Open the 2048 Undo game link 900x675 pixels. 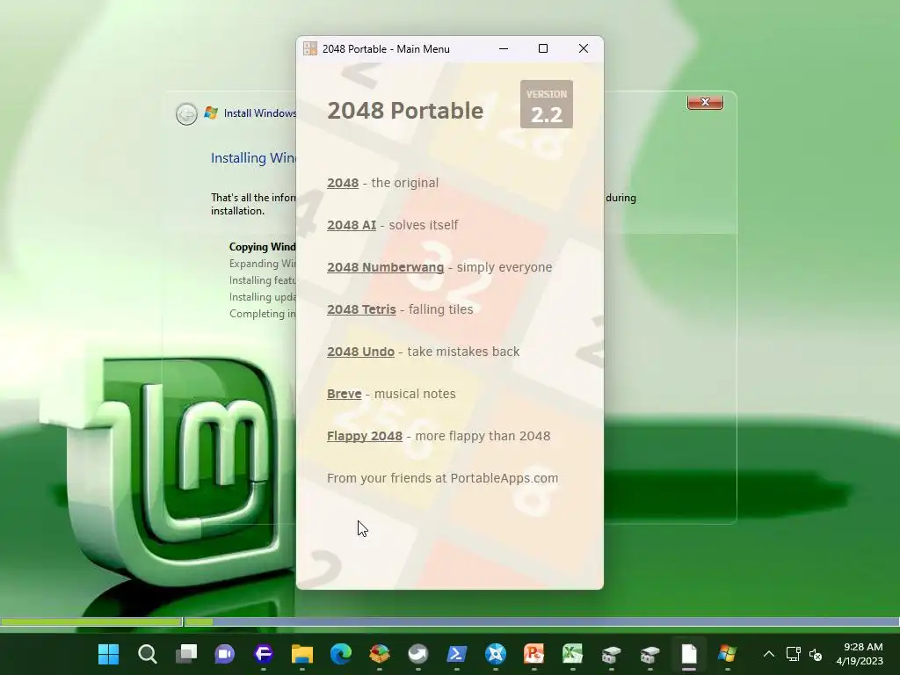click(x=360, y=352)
